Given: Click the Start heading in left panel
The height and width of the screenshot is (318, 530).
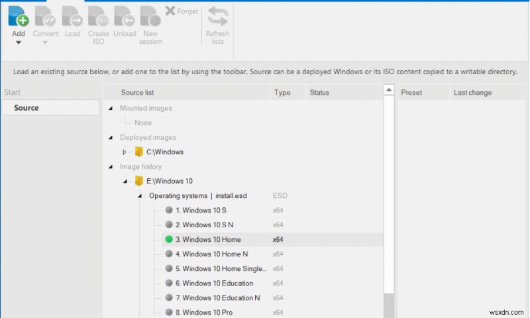Looking at the screenshot, I should [12, 92].
